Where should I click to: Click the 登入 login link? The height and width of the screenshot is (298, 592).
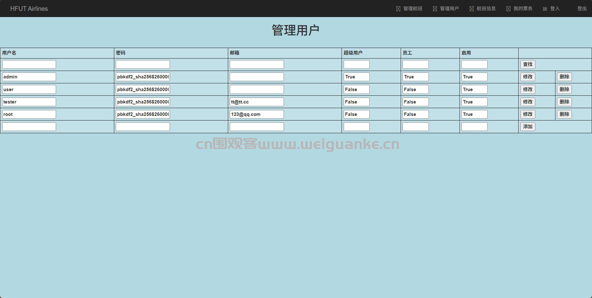coord(551,9)
